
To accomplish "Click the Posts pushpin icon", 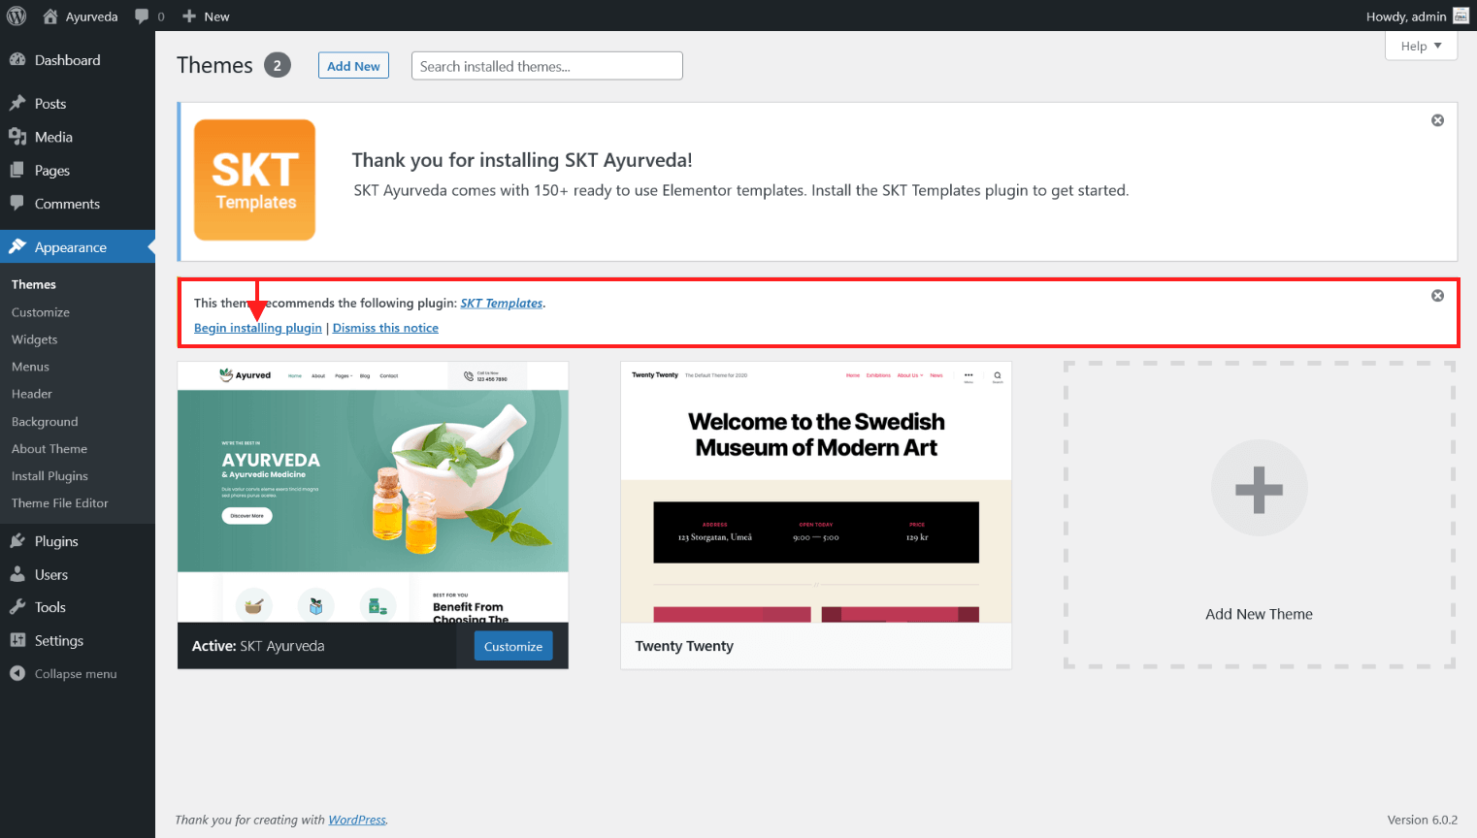I will pos(17,103).
